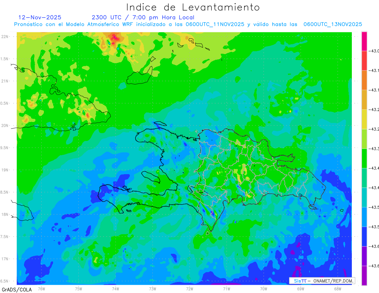Click the "GrADS/COLA" credit text
The height and width of the screenshot is (293, 379).
pyautogui.click(x=16, y=290)
